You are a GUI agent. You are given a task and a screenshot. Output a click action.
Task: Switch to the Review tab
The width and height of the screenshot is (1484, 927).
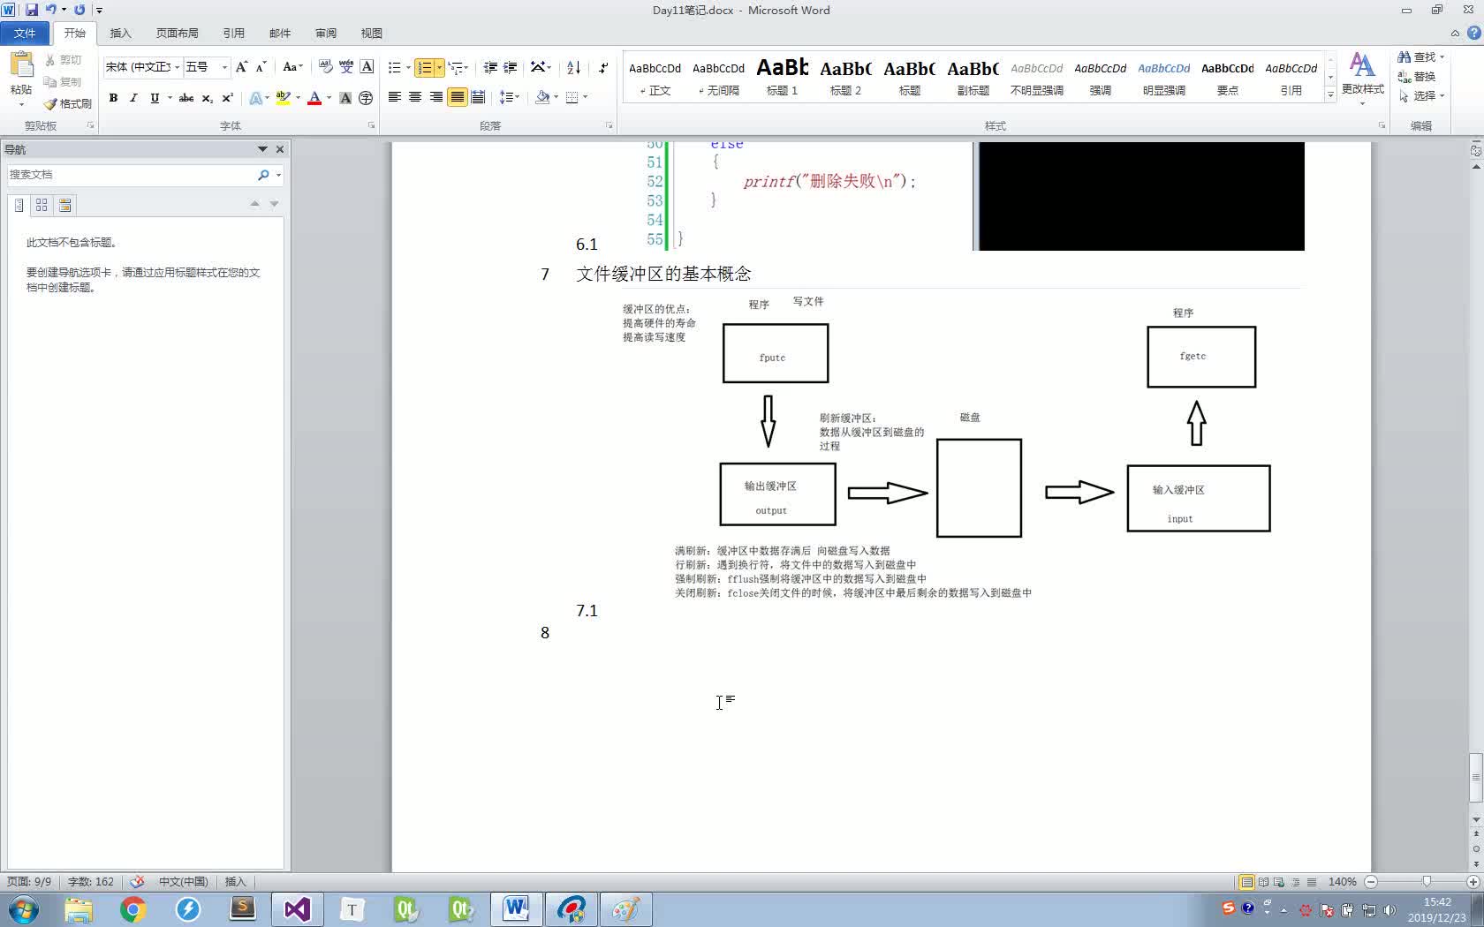click(x=325, y=33)
